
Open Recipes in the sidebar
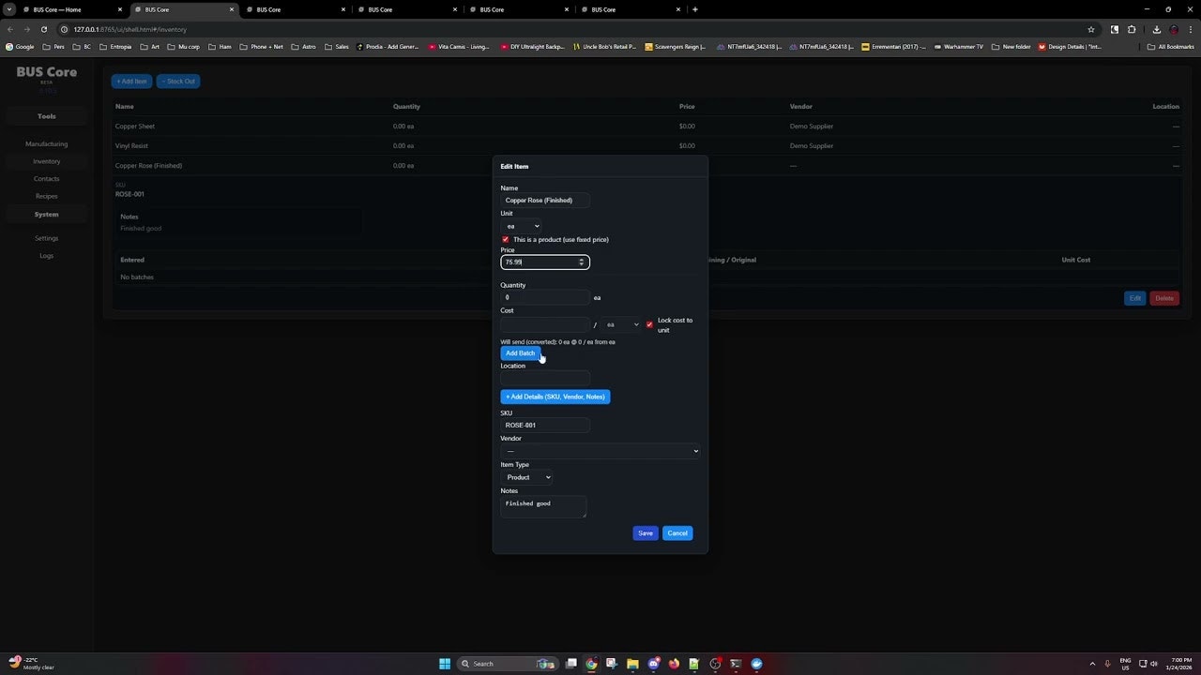click(x=46, y=196)
